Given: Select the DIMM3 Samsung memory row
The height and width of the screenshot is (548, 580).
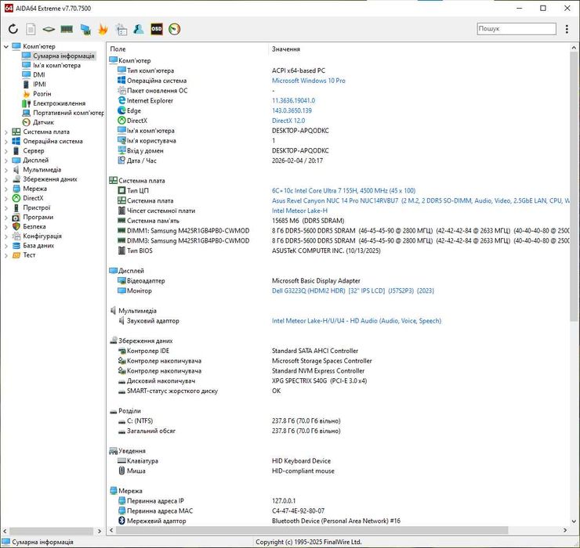Looking at the screenshot, I should (x=339, y=240).
